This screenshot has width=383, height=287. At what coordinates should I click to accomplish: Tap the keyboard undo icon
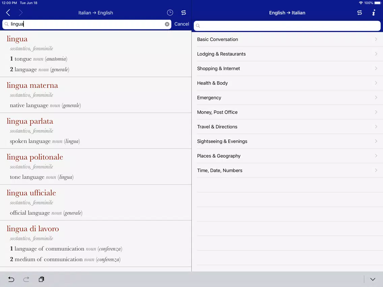11,279
